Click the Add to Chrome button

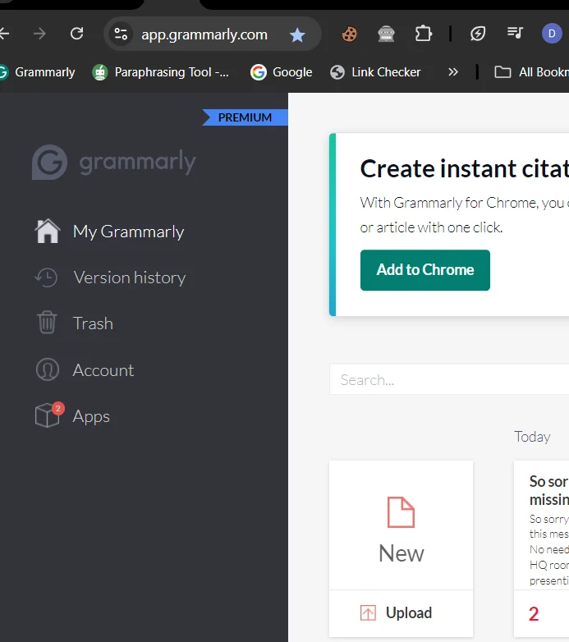[x=425, y=270]
